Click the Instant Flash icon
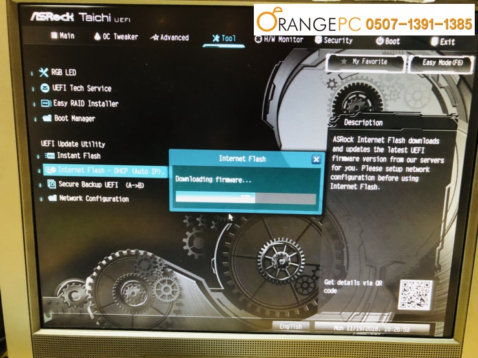 (x=50, y=156)
